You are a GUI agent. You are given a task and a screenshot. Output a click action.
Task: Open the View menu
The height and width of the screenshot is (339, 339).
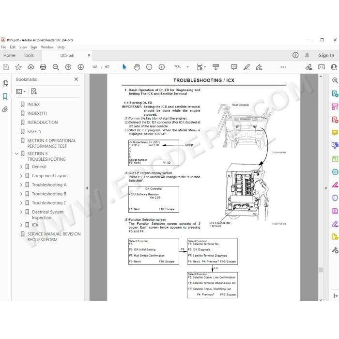(23, 47)
